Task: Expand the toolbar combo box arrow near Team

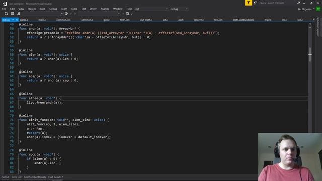Action: [x=62, y=14]
